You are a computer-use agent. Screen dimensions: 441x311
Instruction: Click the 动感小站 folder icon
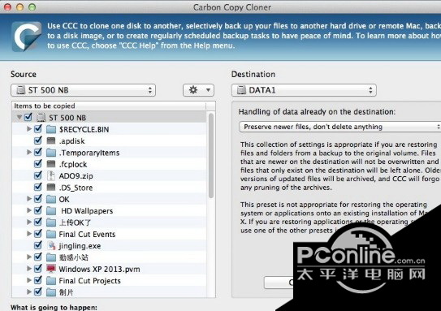(x=51, y=257)
